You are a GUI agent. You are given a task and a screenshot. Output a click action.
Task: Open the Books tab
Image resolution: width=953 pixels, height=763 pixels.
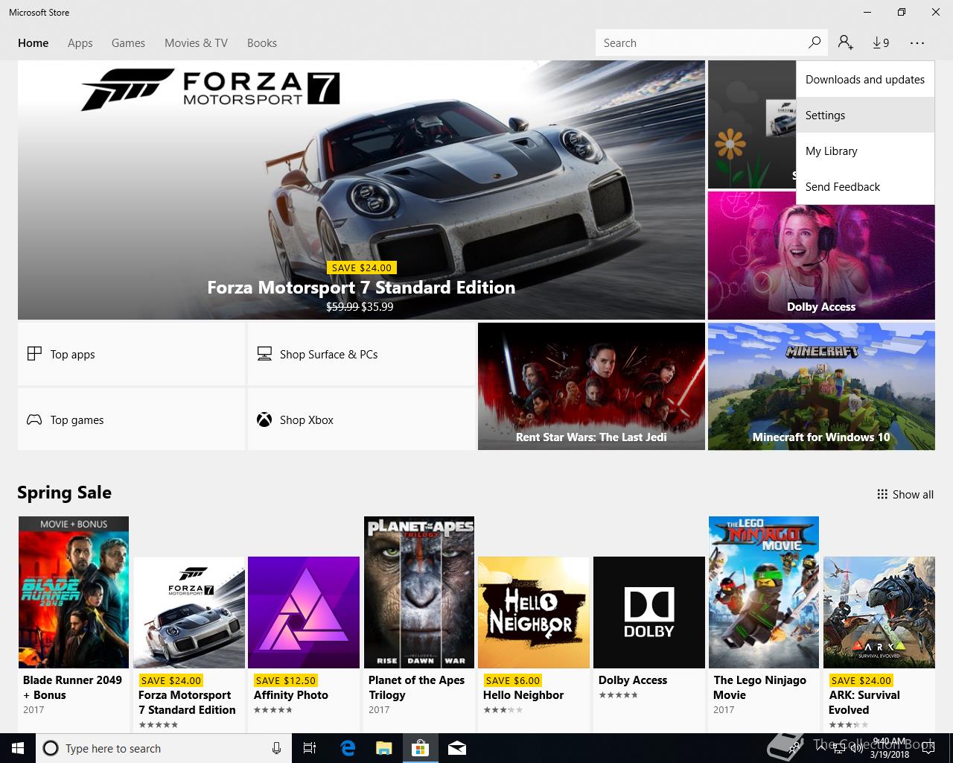pyautogui.click(x=262, y=43)
